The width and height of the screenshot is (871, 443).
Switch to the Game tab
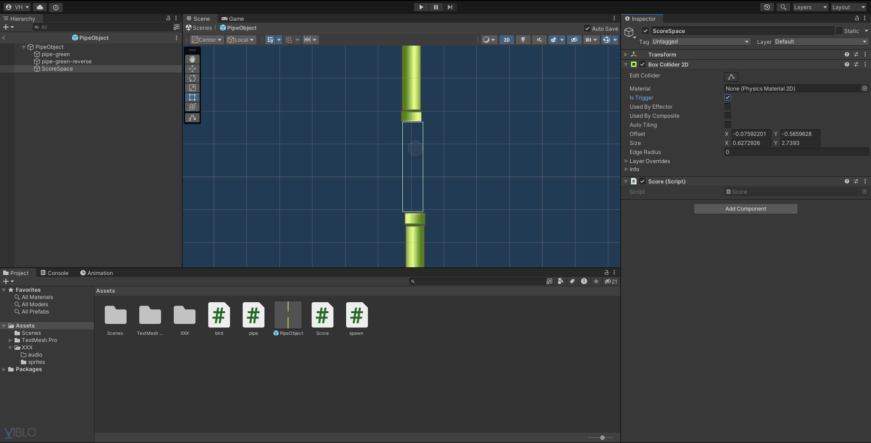tap(233, 18)
